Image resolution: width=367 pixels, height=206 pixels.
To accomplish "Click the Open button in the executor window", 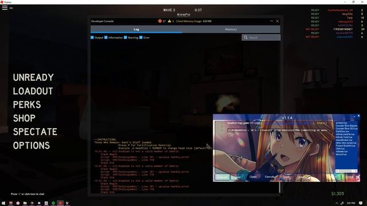I will point(253,177).
